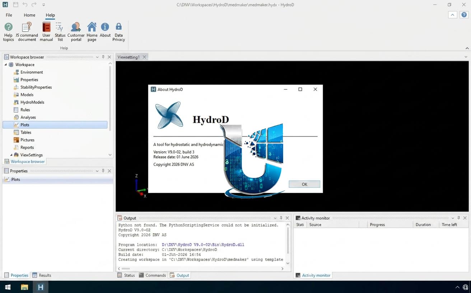Image resolution: width=471 pixels, height=293 pixels.
Task: Switch to the Viewsetting1 document tab
Action: tap(129, 57)
